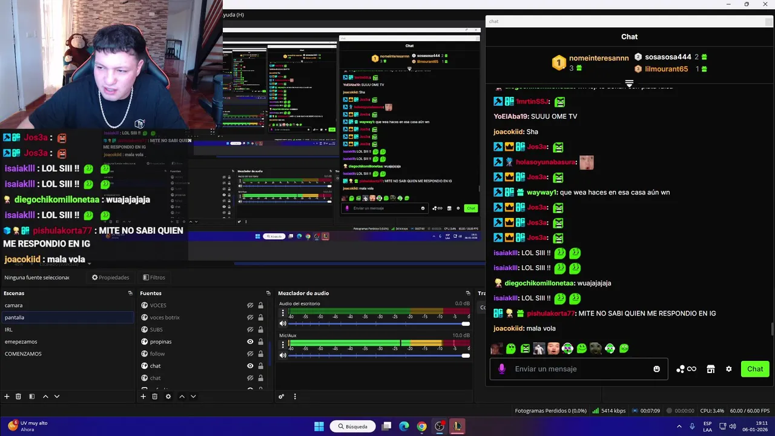Open nomeinteresannn's profile in the leaderboard
This screenshot has height=436, width=775.
(599, 58)
